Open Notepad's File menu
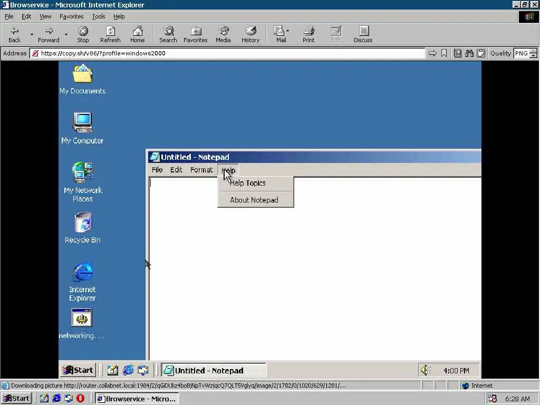The width and height of the screenshot is (540, 405). tap(157, 170)
